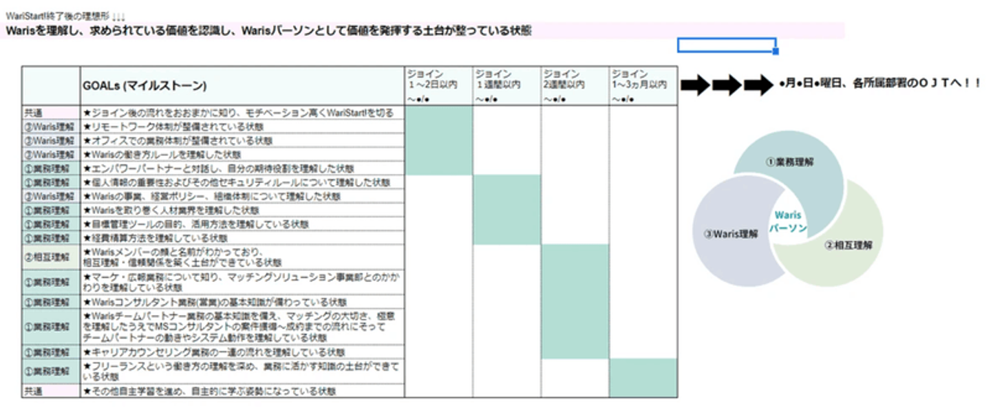
Task: Click the 'キャリアカウンセリング業務の一連の流れ' goal cell
Action: tap(242, 351)
